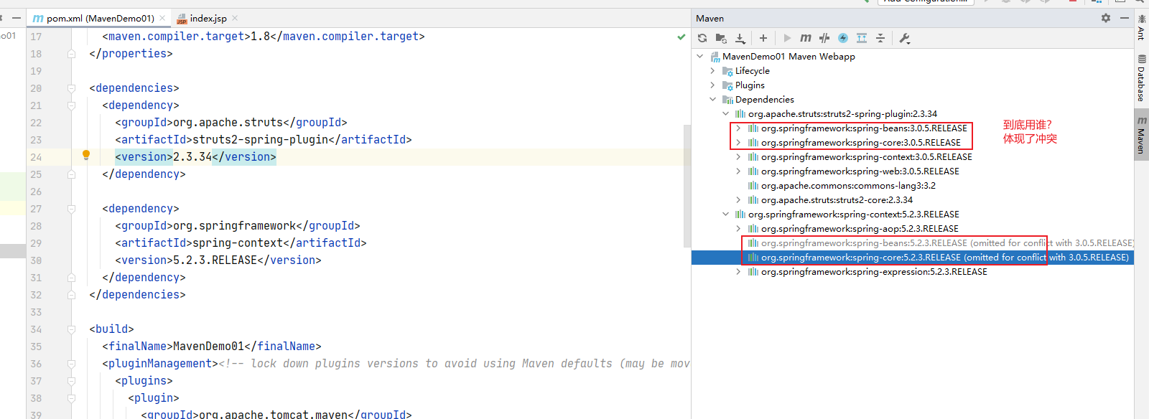Select spring-web:3.0.5.RELEASE dependency text

[860, 171]
